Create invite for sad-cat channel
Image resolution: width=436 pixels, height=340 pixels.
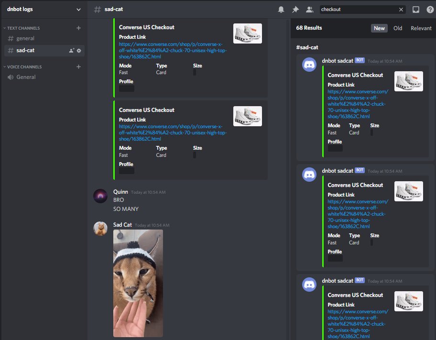click(x=71, y=50)
